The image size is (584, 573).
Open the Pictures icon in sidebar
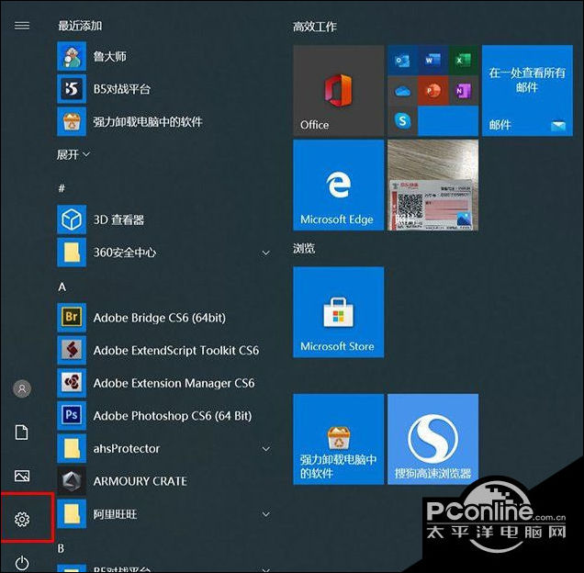(x=22, y=476)
